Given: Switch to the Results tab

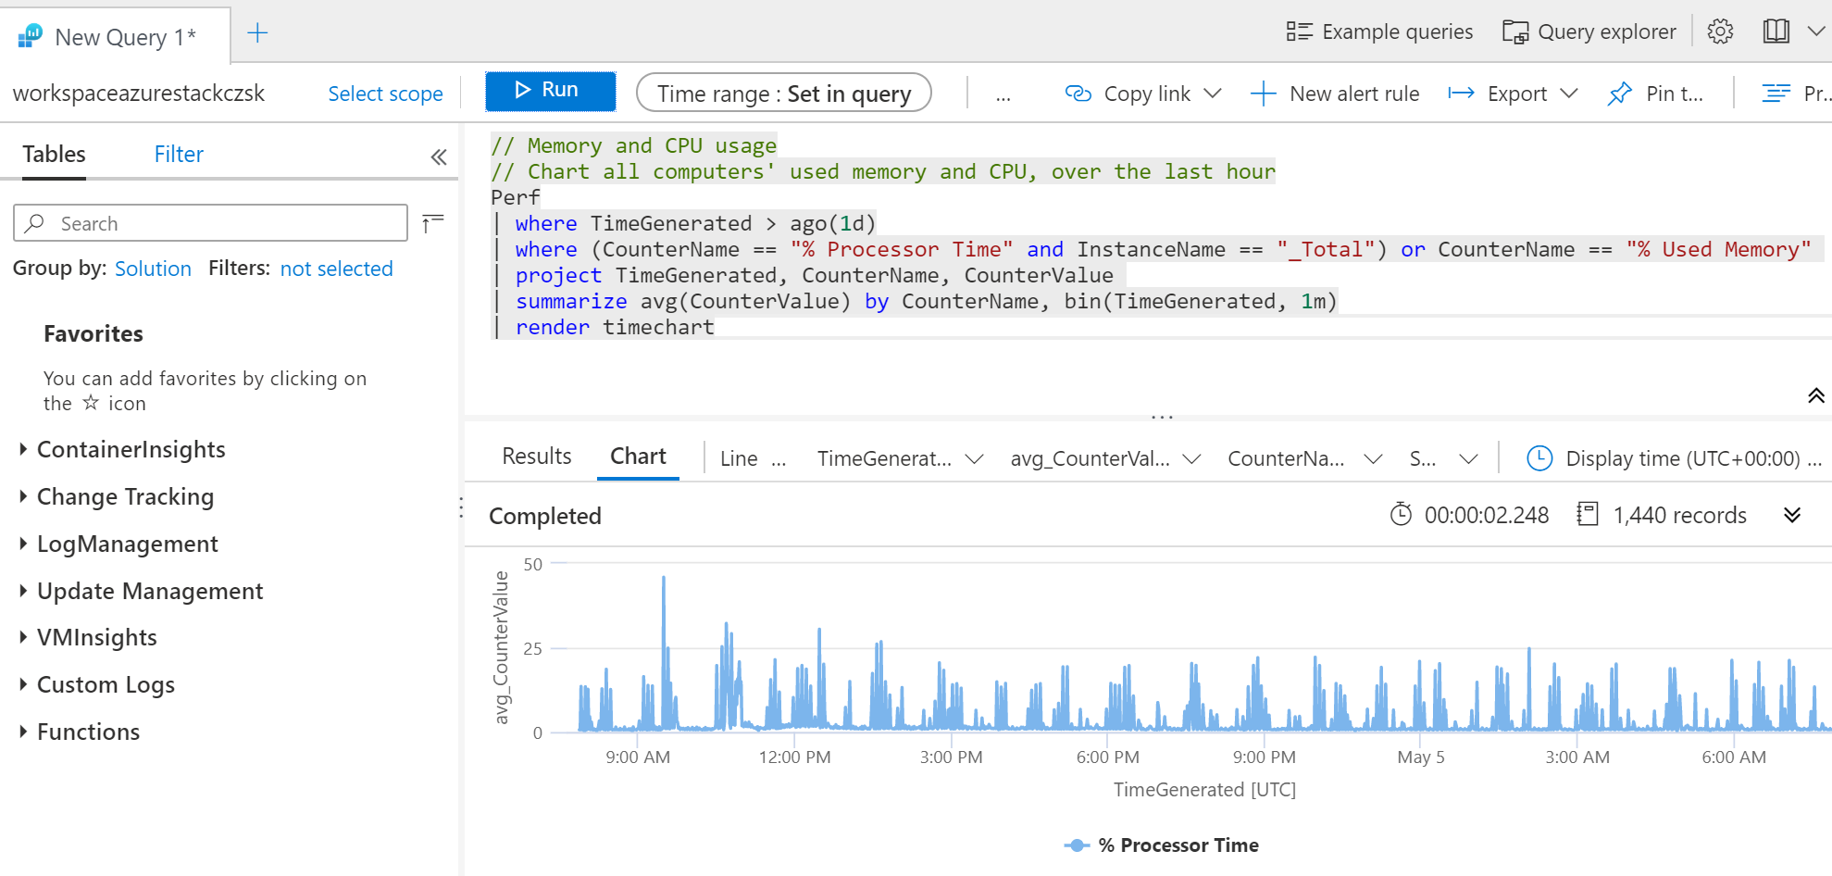Looking at the screenshot, I should tap(536, 457).
